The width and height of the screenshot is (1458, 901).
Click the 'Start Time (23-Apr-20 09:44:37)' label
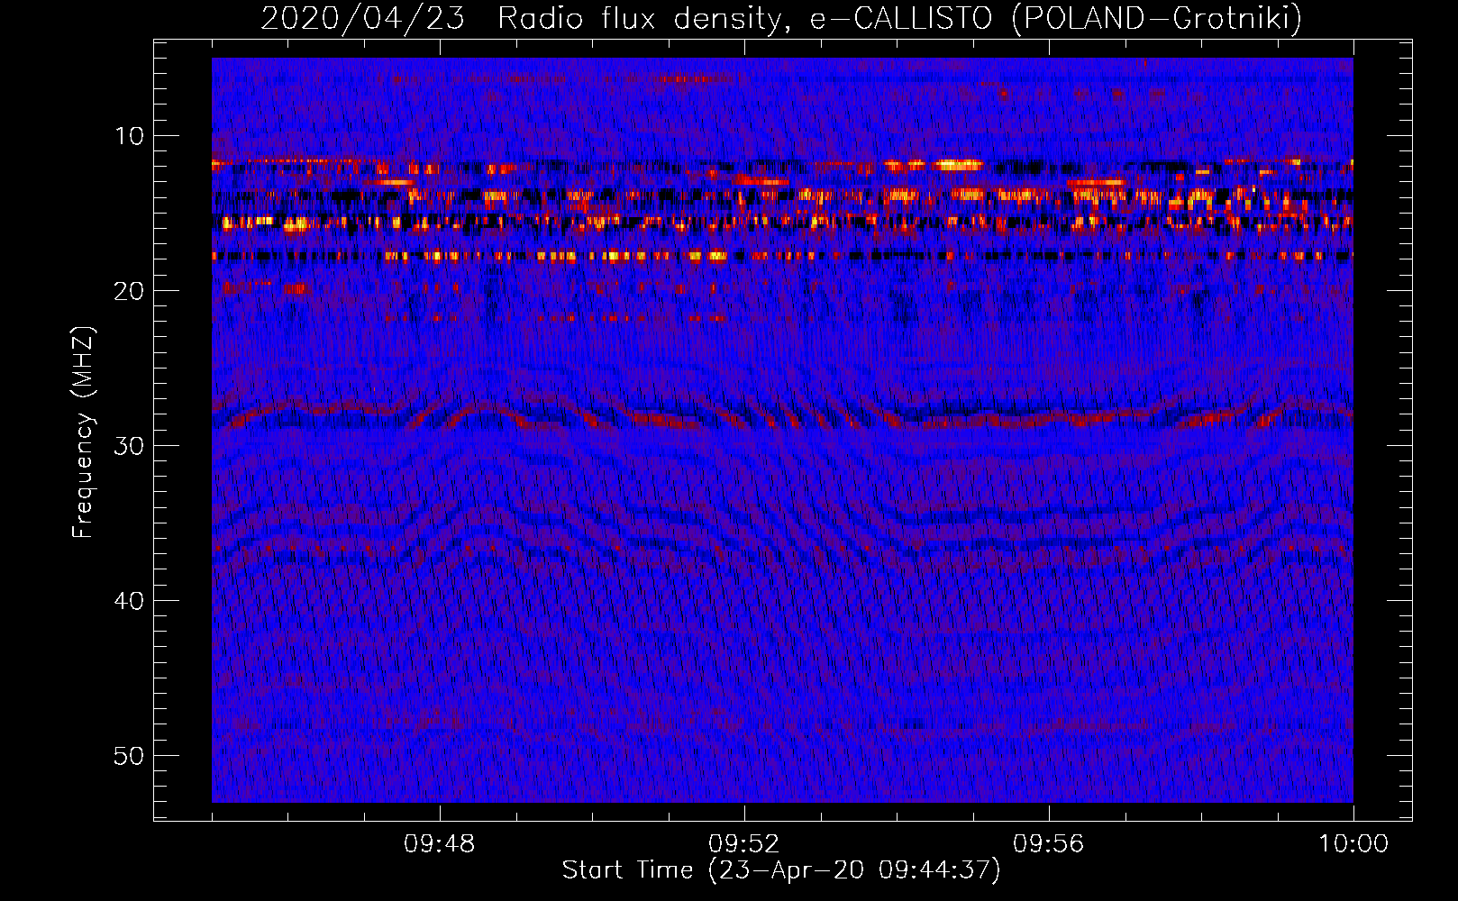click(x=781, y=869)
